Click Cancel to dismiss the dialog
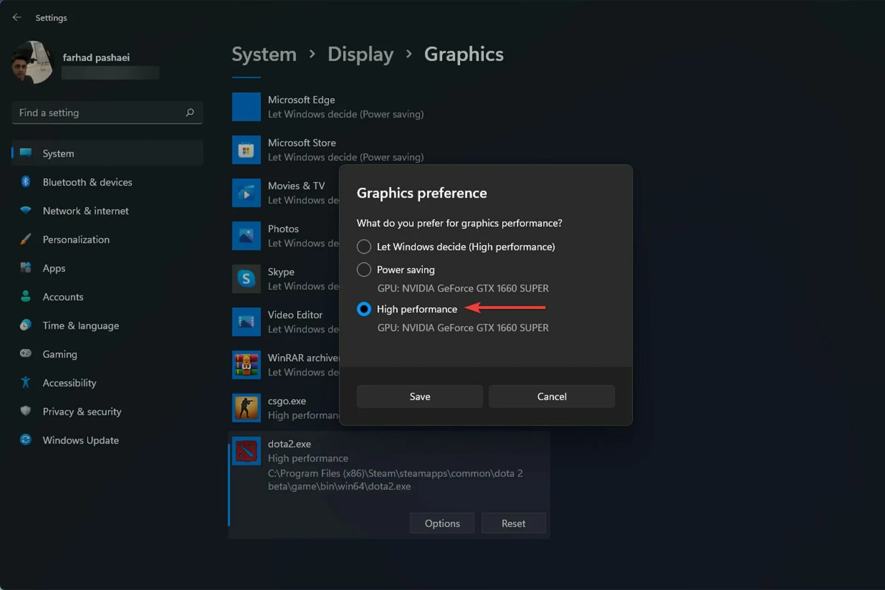 [552, 396]
